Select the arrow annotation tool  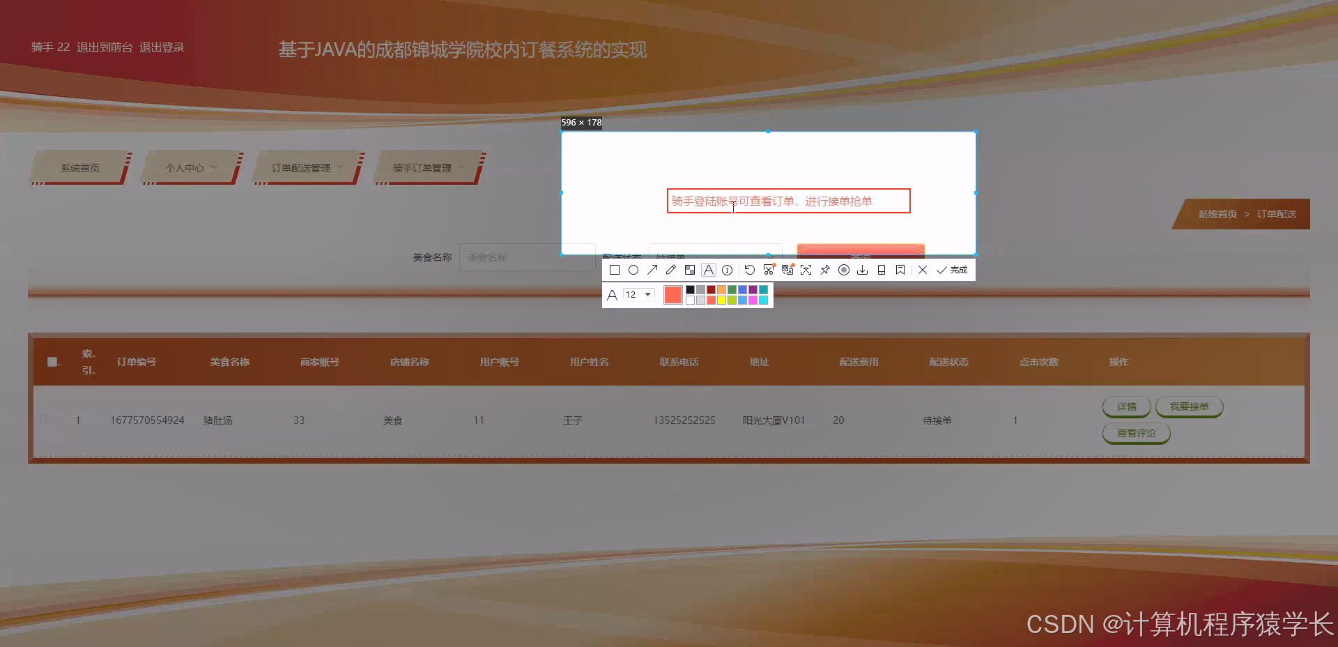pos(652,270)
